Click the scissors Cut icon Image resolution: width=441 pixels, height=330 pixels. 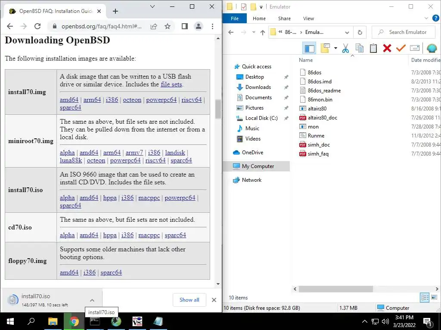pyautogui.click(x=346, y=48)
